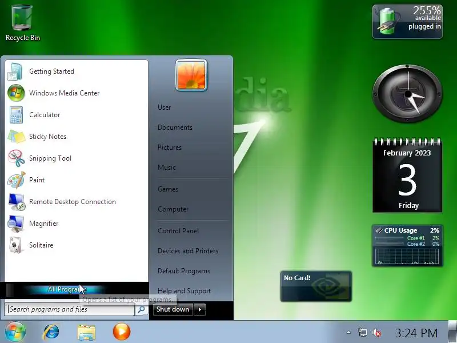Launch the Snipping Tool scissors icon
Image resolution: width=457 pixels, height=343 pixels.
(x=17, y=158)
